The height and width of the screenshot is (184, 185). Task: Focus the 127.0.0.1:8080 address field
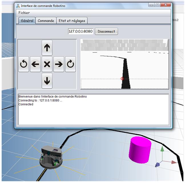81,31
